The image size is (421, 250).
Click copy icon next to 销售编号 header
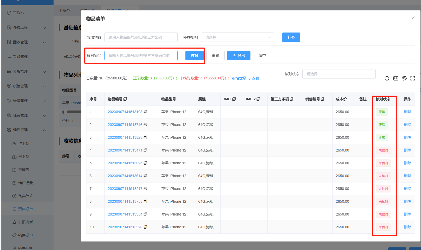pos(323,99)
